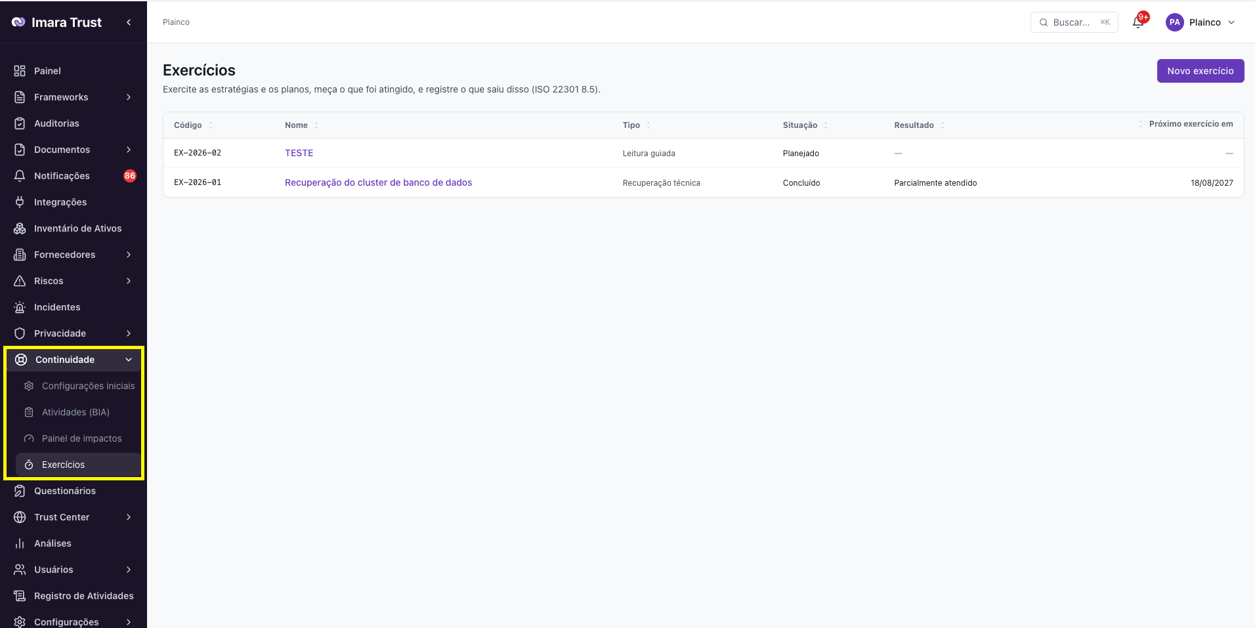Screen dimensions: 1255x628
Task: Select Exercícios in the sidebar
Action: 78,465
